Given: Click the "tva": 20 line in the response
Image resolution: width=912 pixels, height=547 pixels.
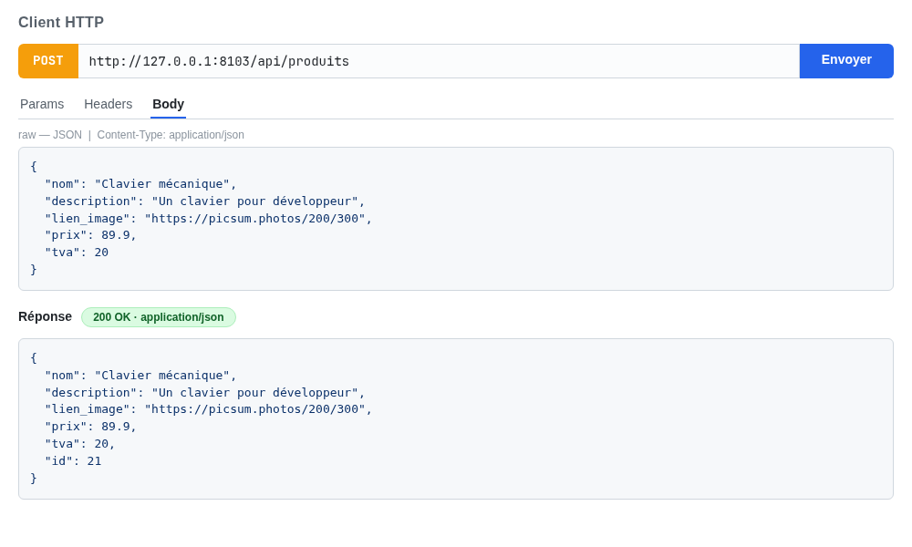Looking at the screenshot, I should pyautogui.click(x=80, y=444).
